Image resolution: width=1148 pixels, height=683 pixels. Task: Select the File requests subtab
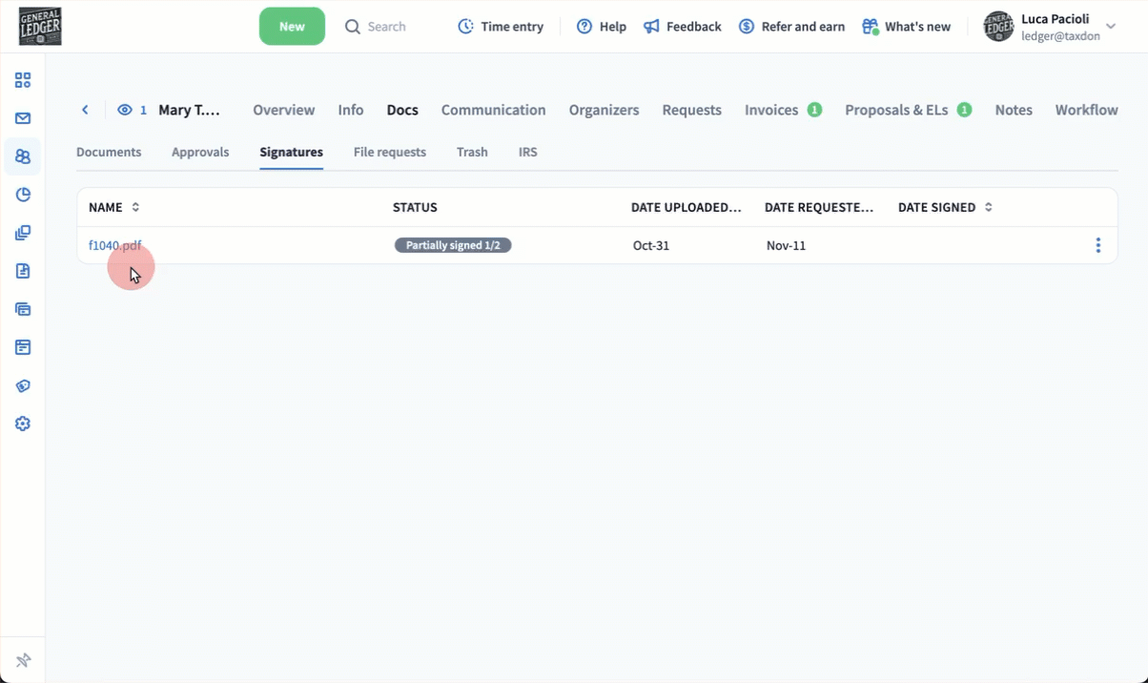[389, 152]
